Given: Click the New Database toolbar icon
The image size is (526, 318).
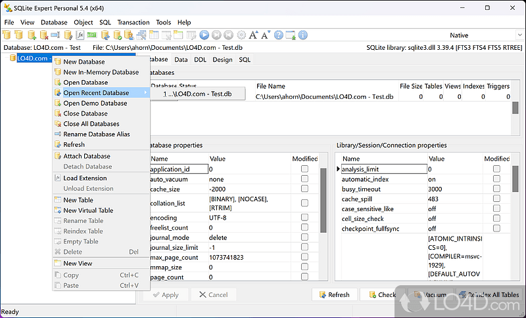Looking at the screenshot, I should (x=7, y=35).
